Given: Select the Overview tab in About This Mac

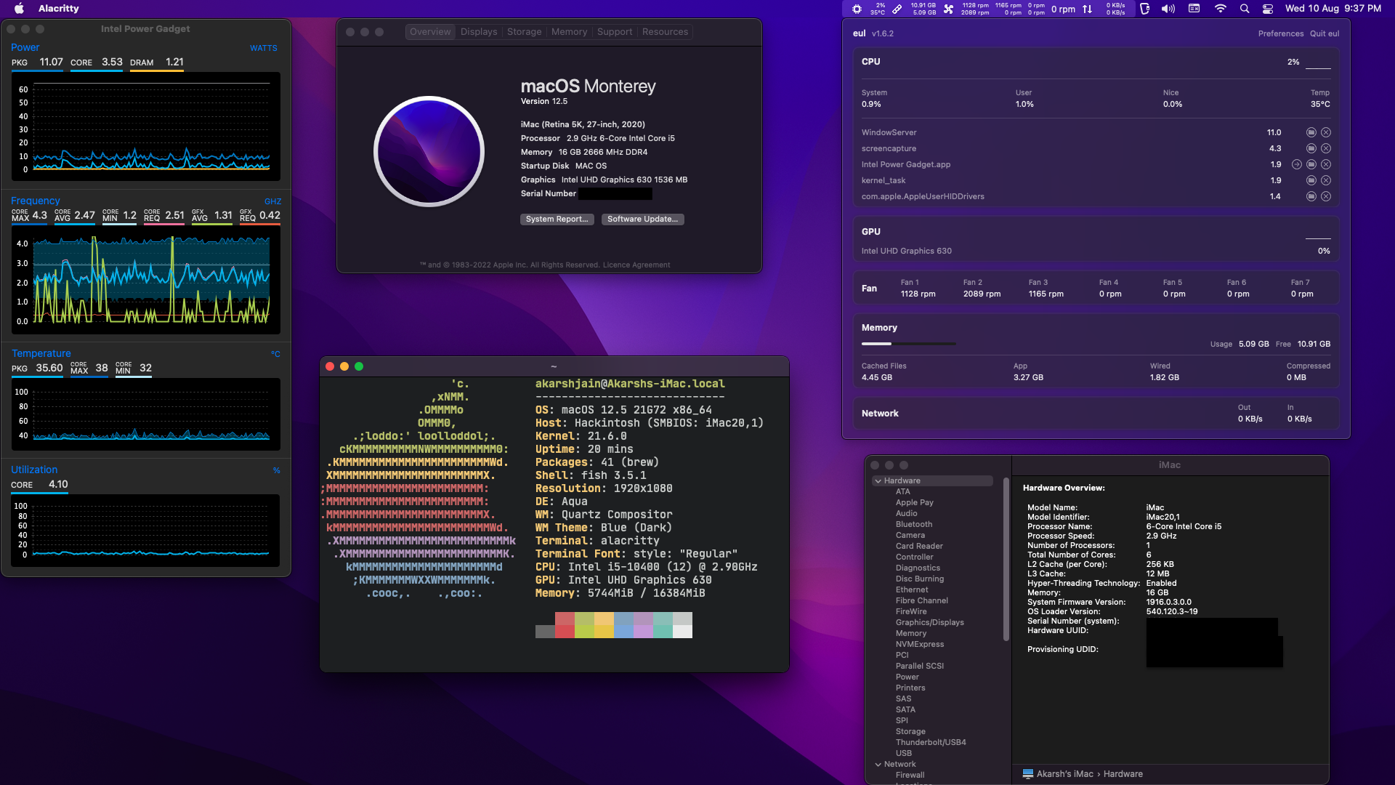Looking at the screenshot, I should (430, 32).
